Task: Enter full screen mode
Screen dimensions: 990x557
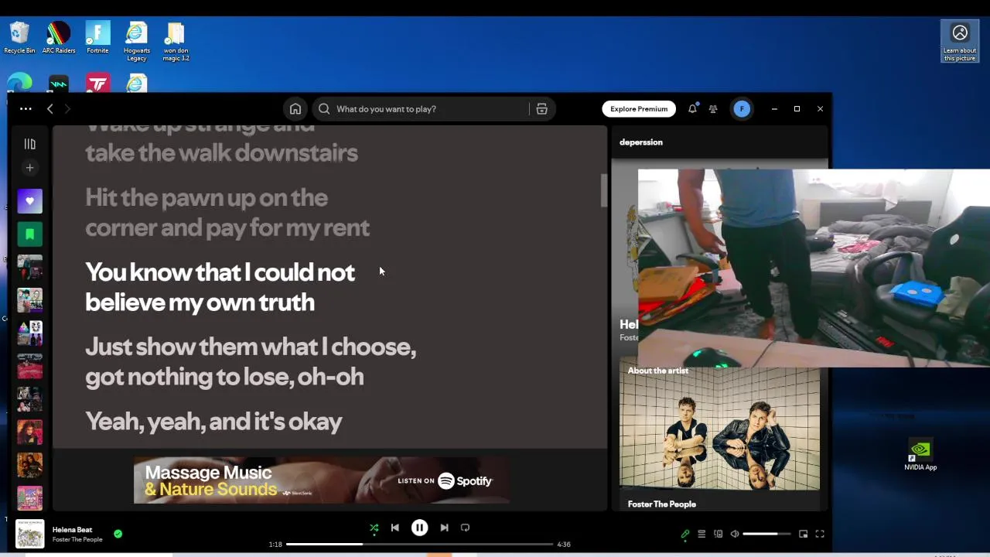Action: pyautogui.click(x=820, y=534)
